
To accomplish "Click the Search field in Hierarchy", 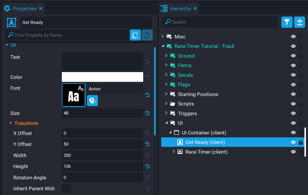I will click(x=220, y=22).
